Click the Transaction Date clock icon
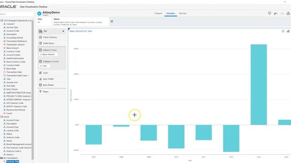 pyautogui.click(x=5, y=72)
